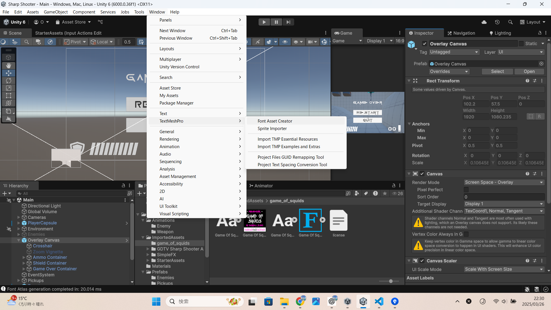Toggle the scene view gizmos eye icon
The image size is (551, 310).
285,42
